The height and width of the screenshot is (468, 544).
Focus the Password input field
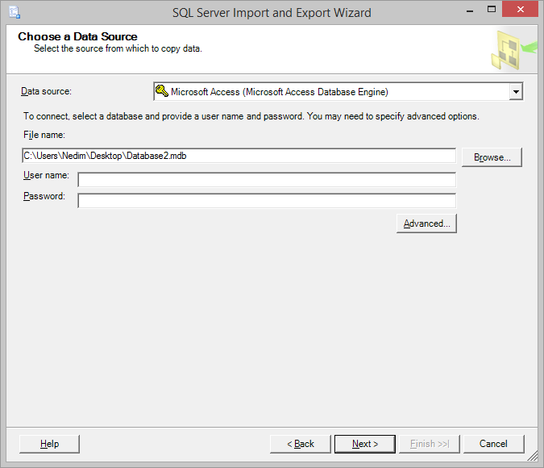click(267, 201)
